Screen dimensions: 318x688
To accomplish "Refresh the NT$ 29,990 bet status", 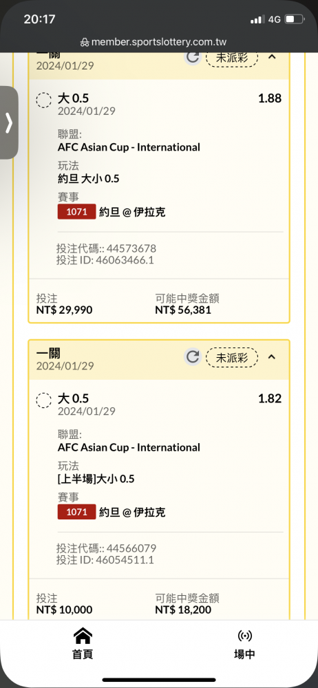I will pyautogui.click(x=192, y=58).
